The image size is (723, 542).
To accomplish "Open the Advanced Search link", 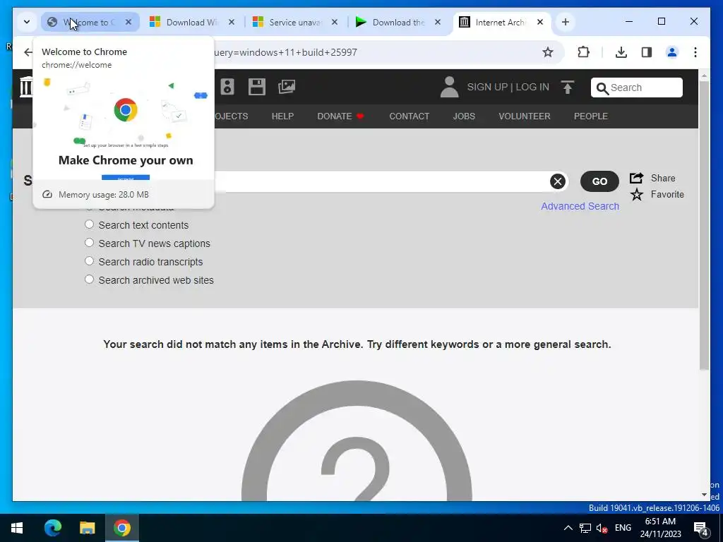I will click(x=580, y=206).
